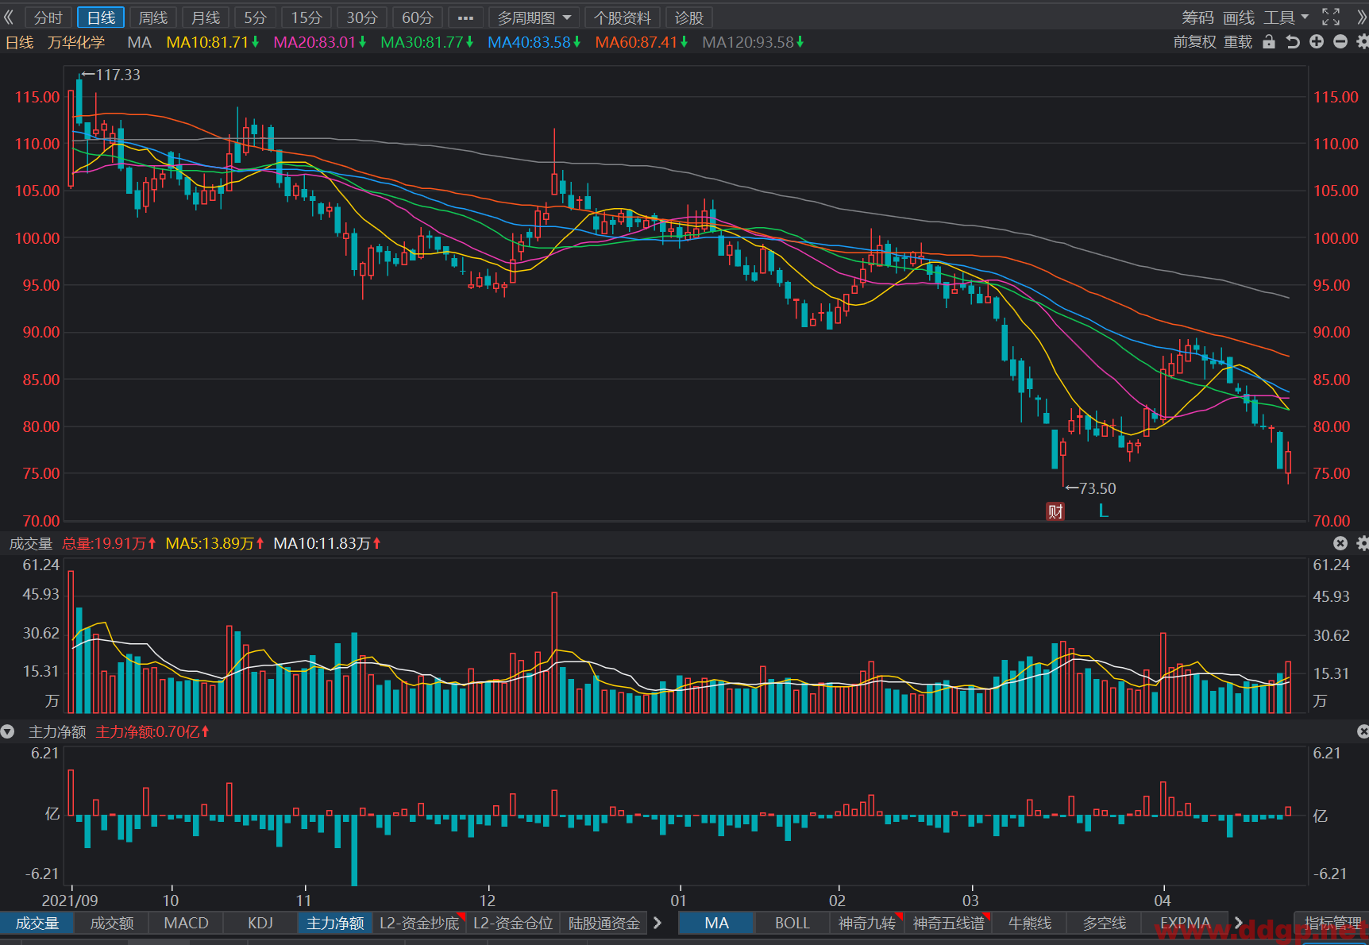The width and height of the screenshot is (1369, 945).
Task: Click 总量:19.91万 volume value
Action: 109,543
